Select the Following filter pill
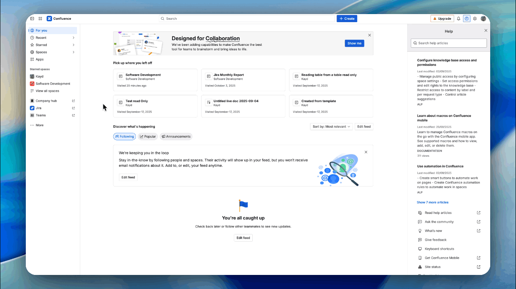The height and width of the screenshot is (289, 516). point(124,136)
